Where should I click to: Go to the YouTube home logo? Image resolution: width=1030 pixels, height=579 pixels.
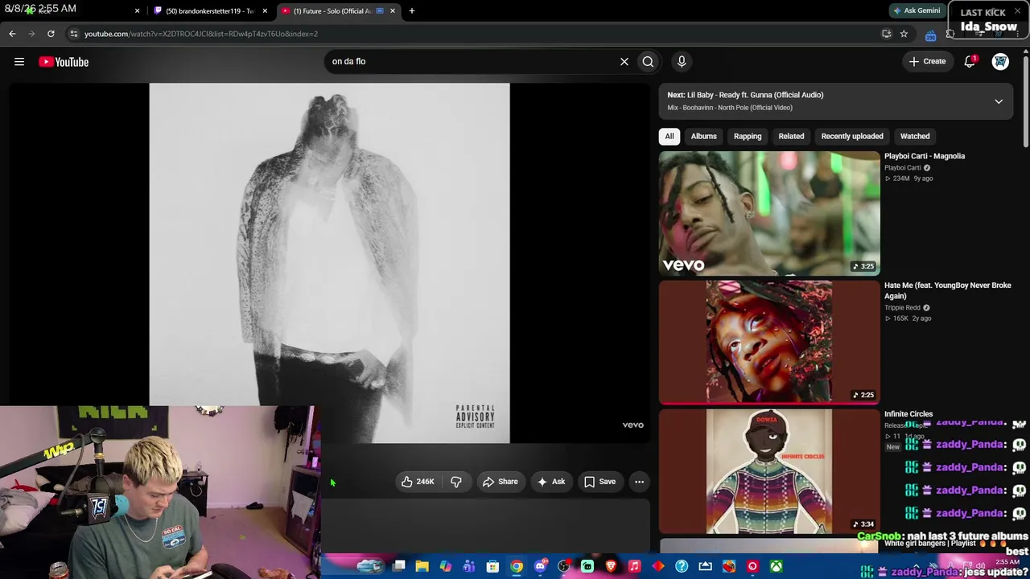point(64,62)
